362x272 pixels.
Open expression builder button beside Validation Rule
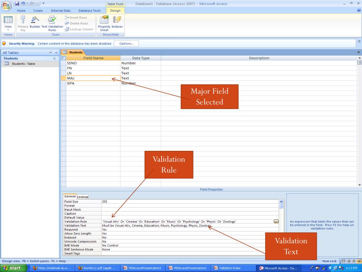[x=276, y=222]
